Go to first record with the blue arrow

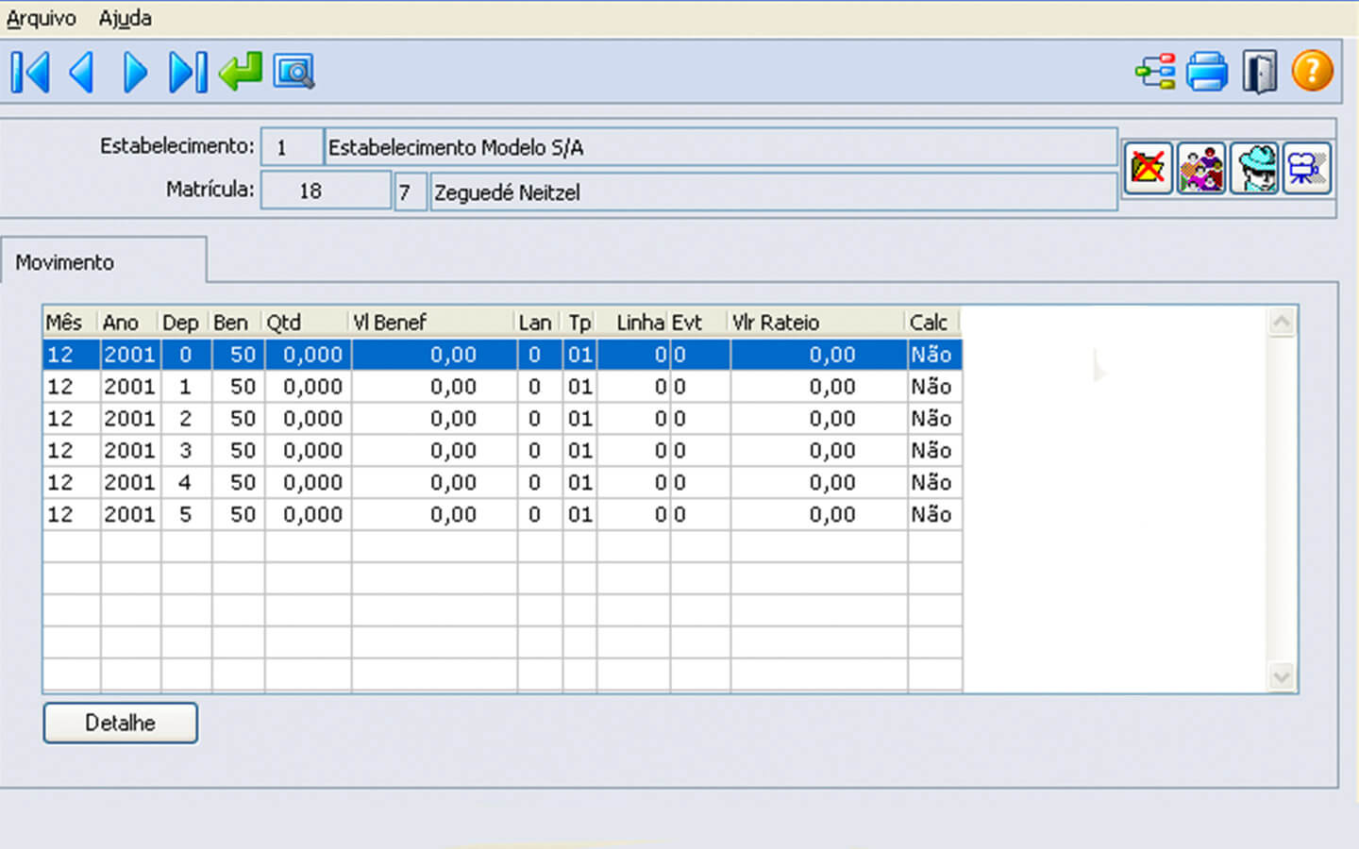point(30,73)
